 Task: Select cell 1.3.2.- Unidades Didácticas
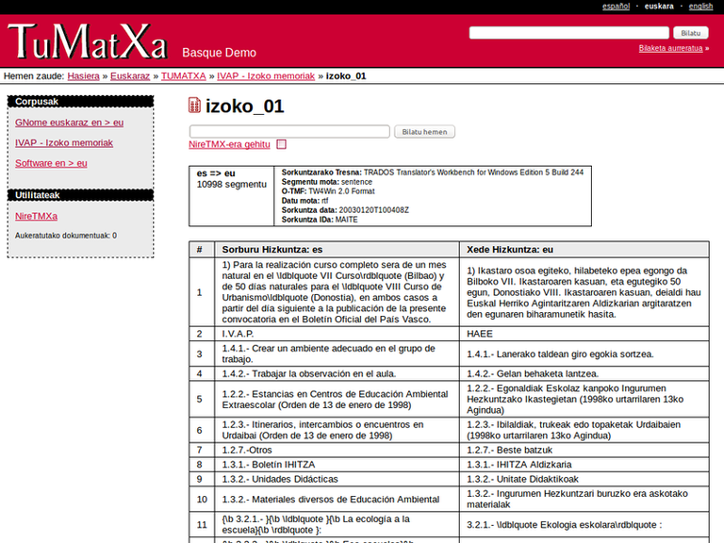click(337, 479)
